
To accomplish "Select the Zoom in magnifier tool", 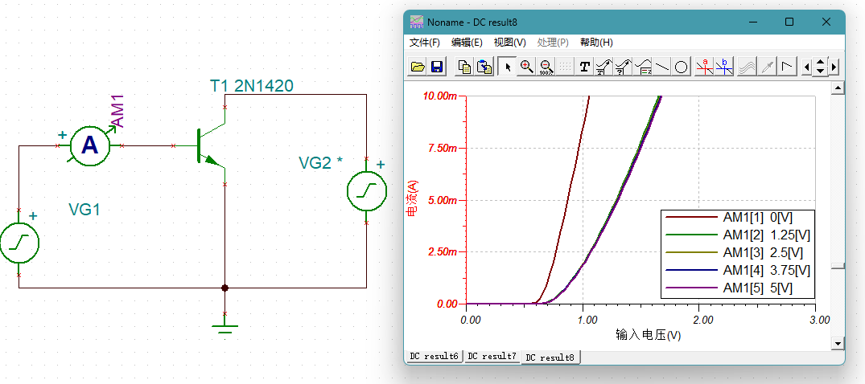I will [x=527, y=67].
